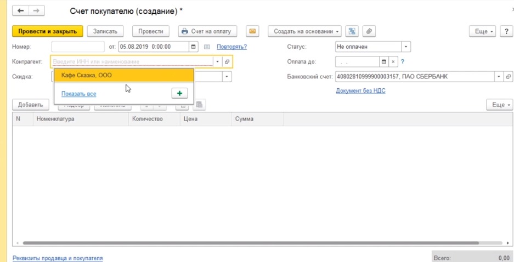Image resolution: width=514 pixels, height=262 pixels.
Task: Click the green plus to create counterparty
Action: [179, 93]
